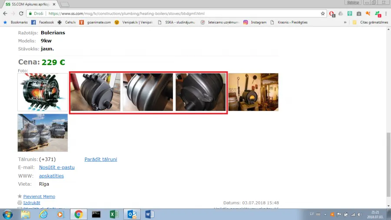Click the apskatīties website link
The image size is (391, 220).
51,176
